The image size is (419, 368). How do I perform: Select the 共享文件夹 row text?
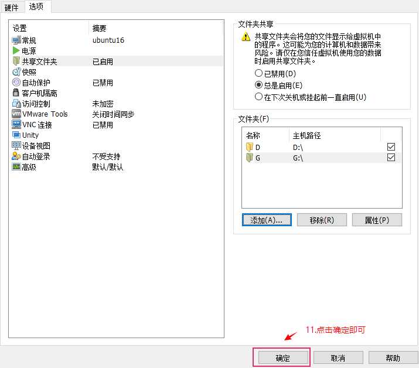[x=39, y=62]
